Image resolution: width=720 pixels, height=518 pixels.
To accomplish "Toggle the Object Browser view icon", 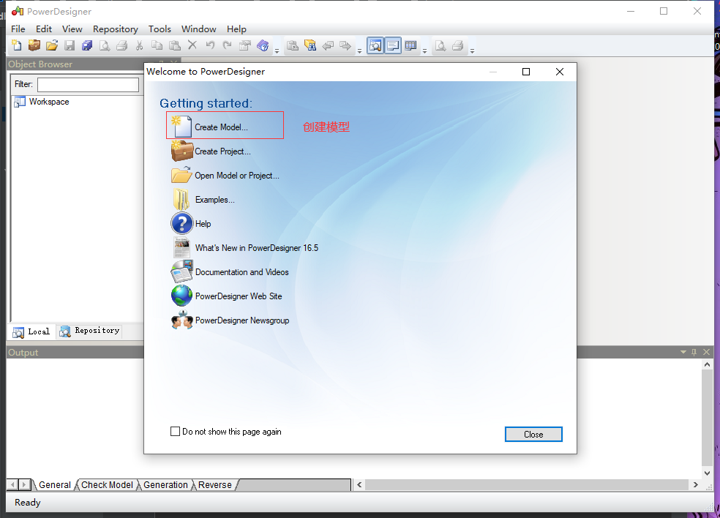I will tap(375, 45).
